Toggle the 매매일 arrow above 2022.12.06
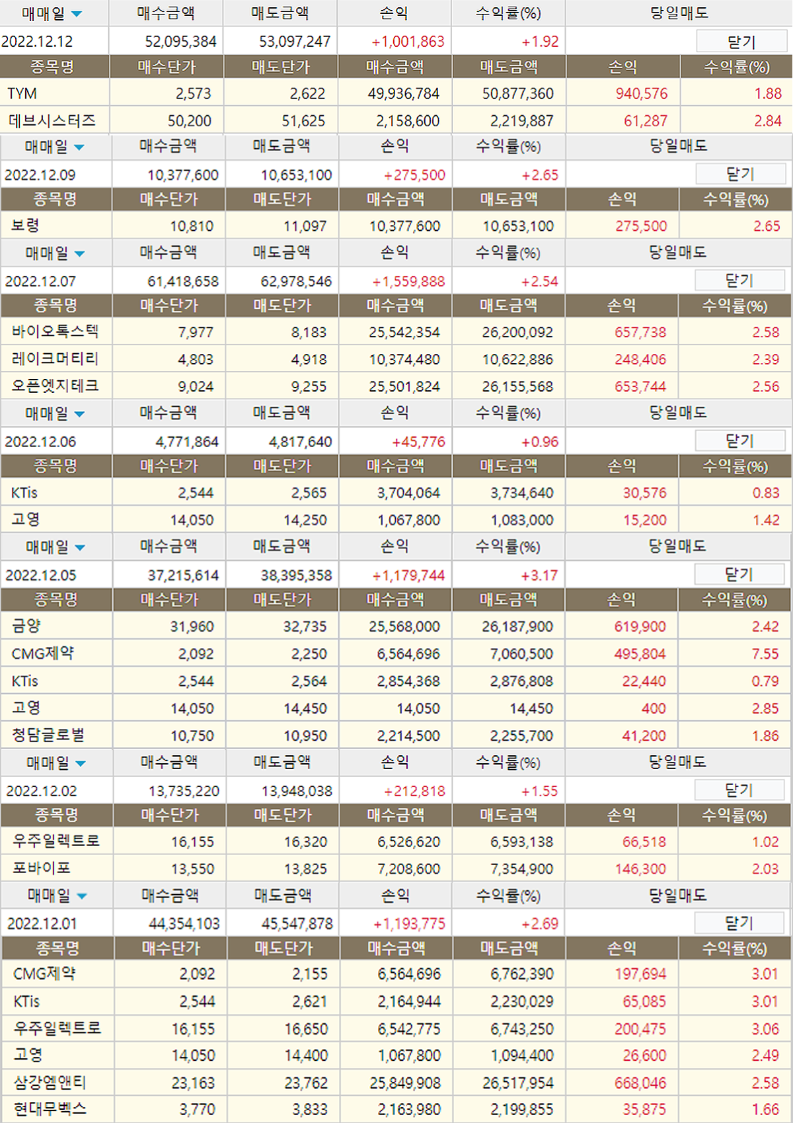The width and height of the screenshot is (793, 1123). (x=80, y=415)
